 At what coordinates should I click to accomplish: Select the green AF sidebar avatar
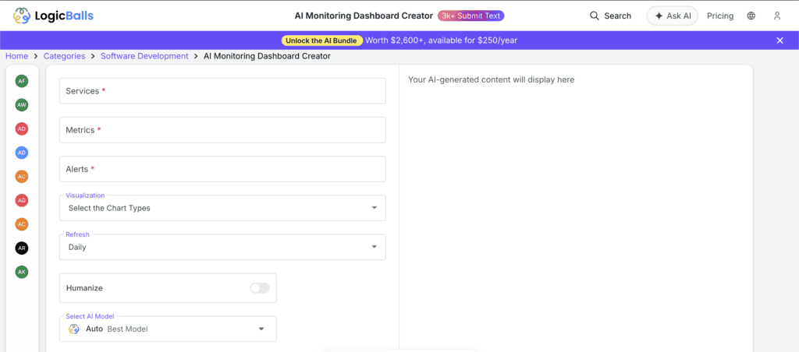click(x=22, y=81)
